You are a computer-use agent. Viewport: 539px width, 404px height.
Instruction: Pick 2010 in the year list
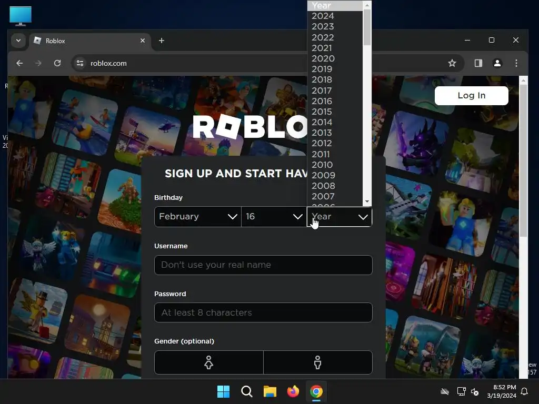[x=334, y=165]
